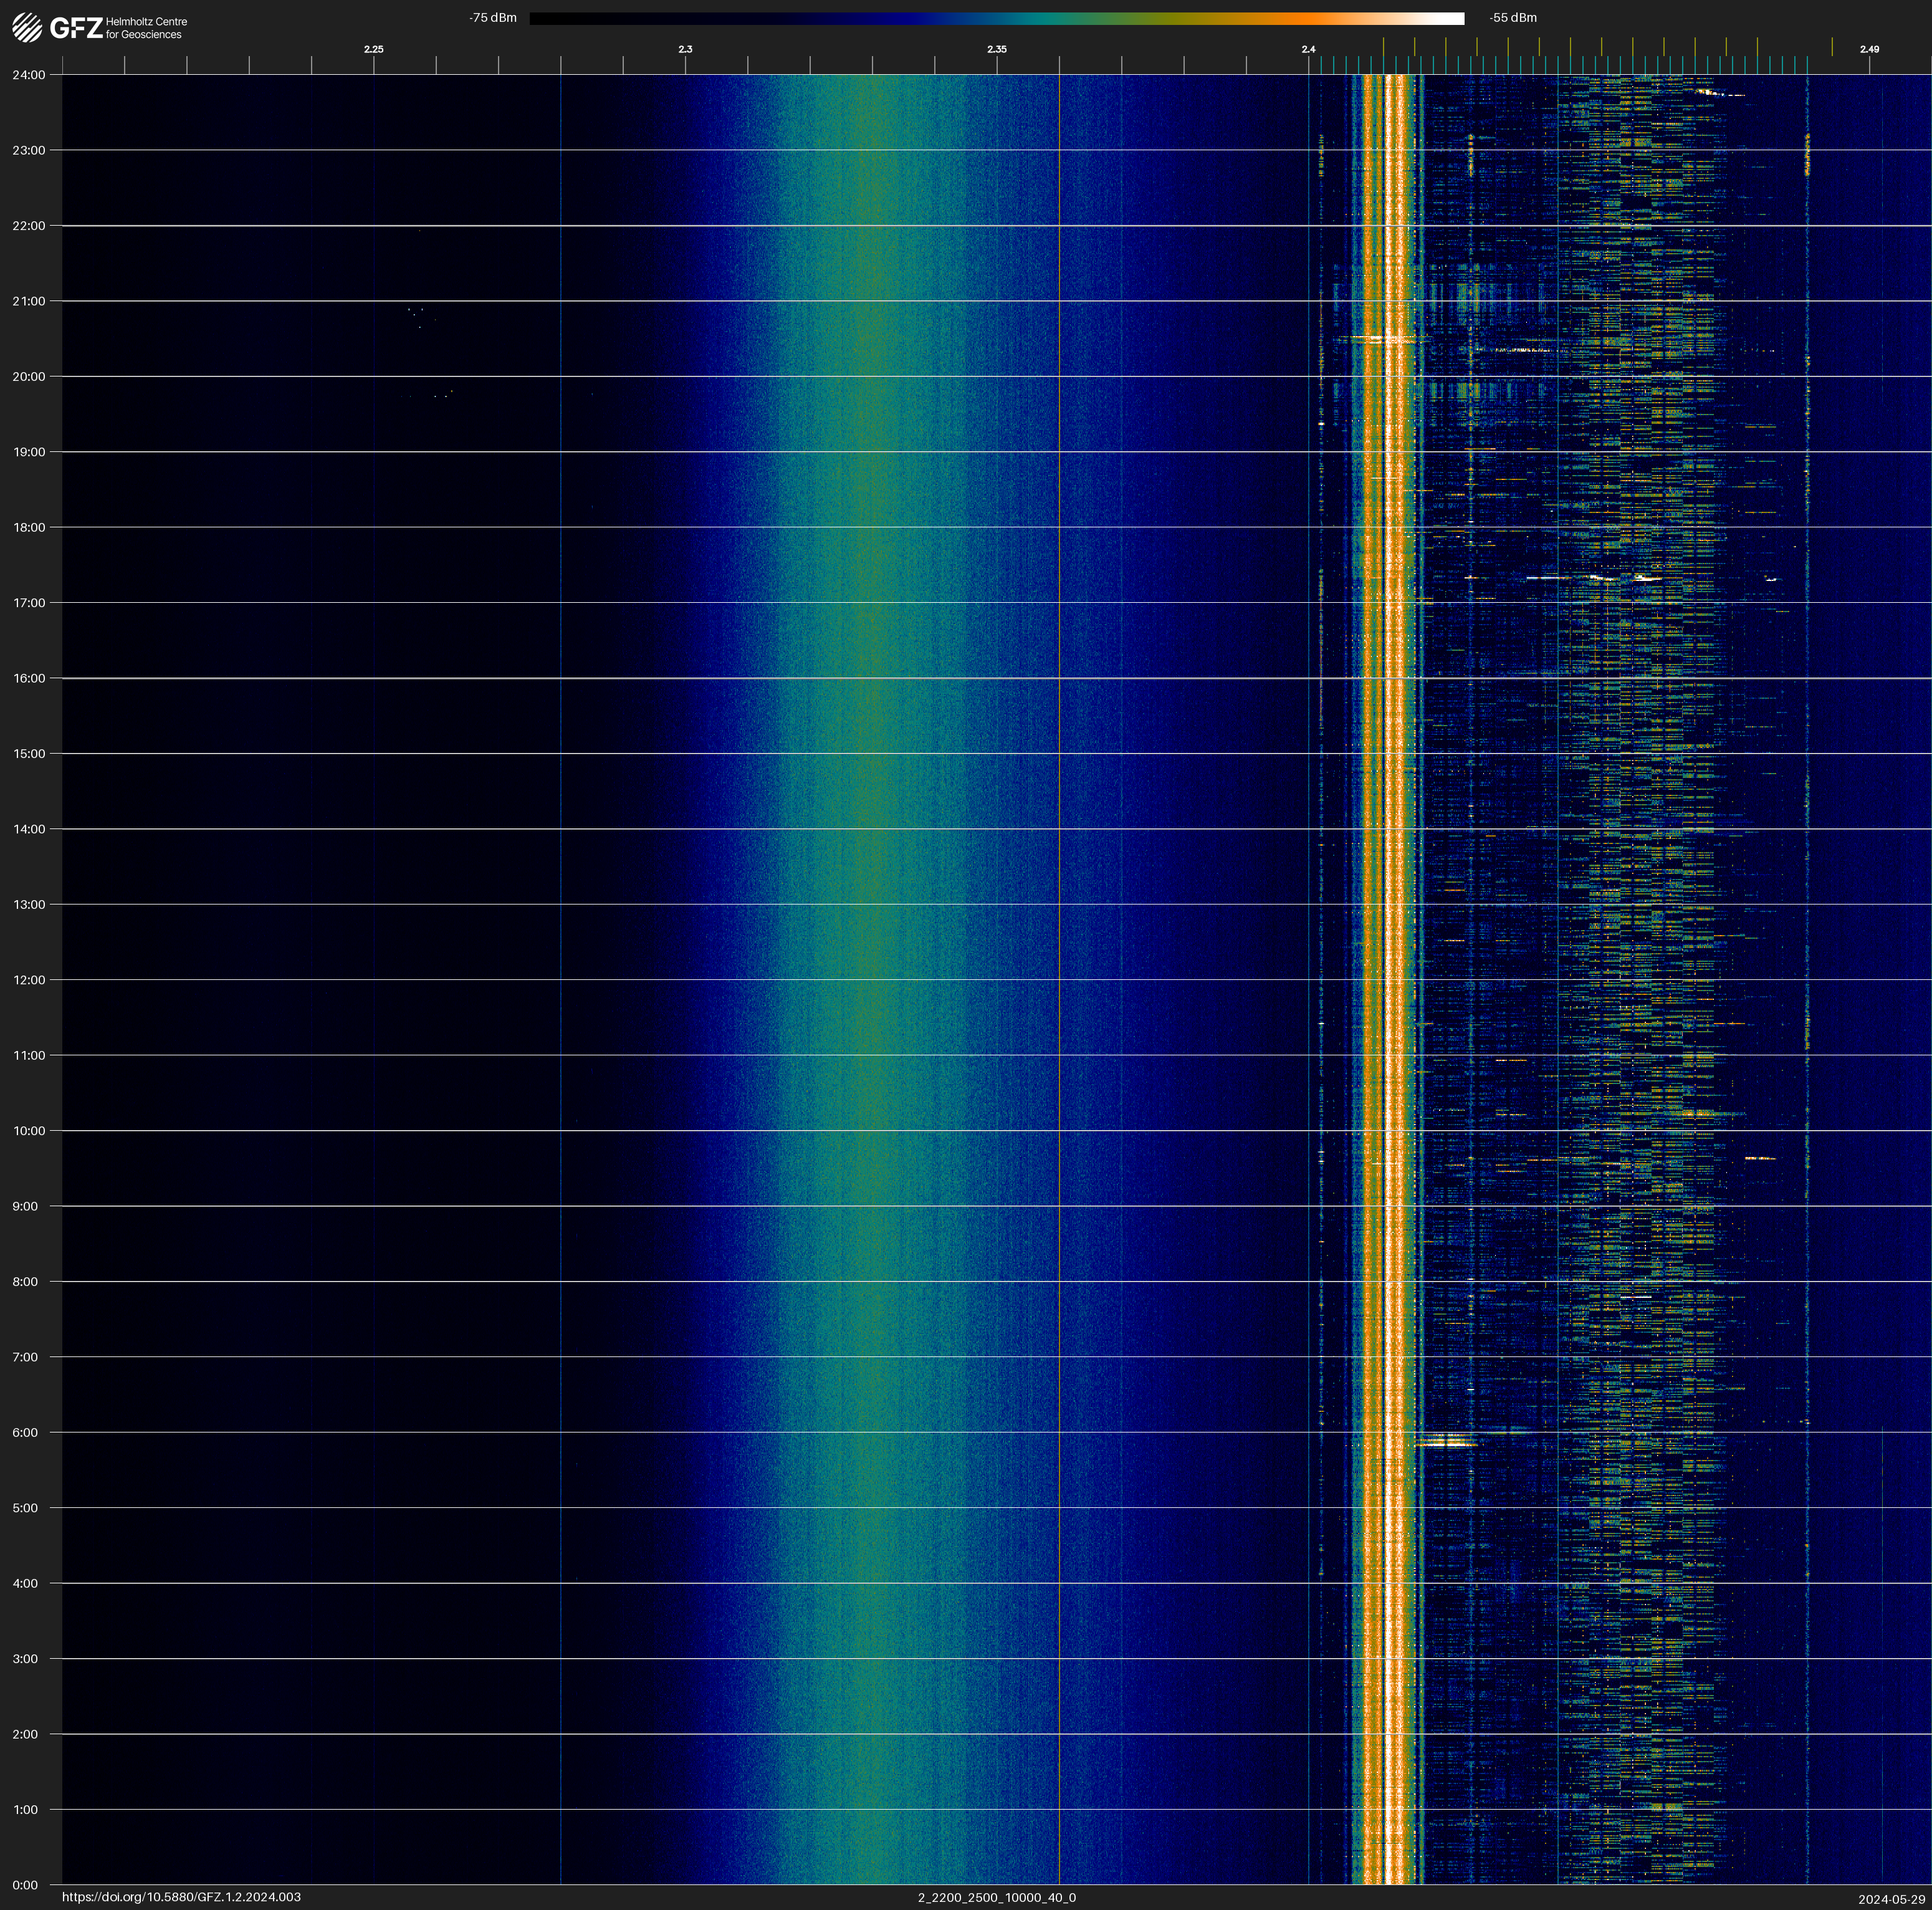This screenshot has height=1910, width=1932.
Task: Click the -75 dBm scale label
Action: pos(493,18)
